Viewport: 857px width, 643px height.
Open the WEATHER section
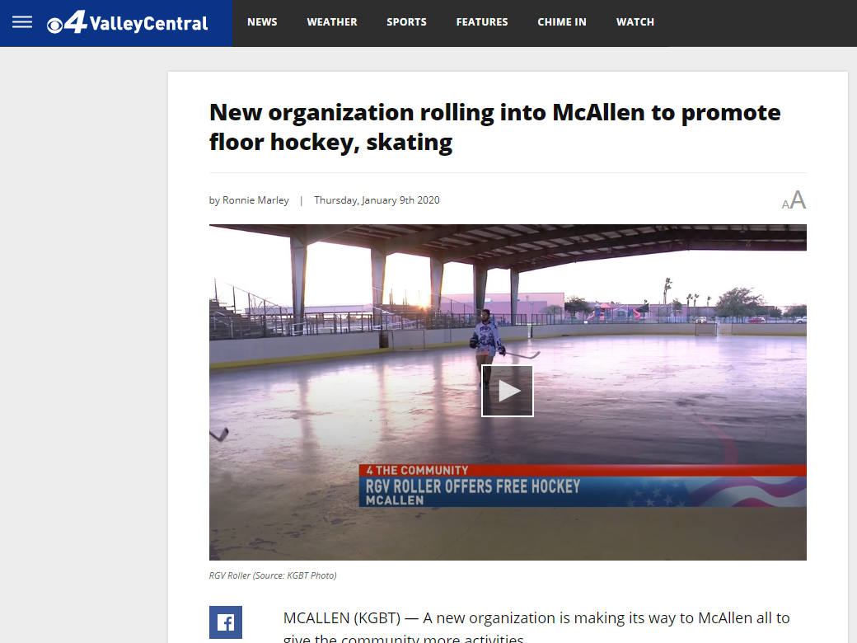pyautogui.click(x=332, y=22)
